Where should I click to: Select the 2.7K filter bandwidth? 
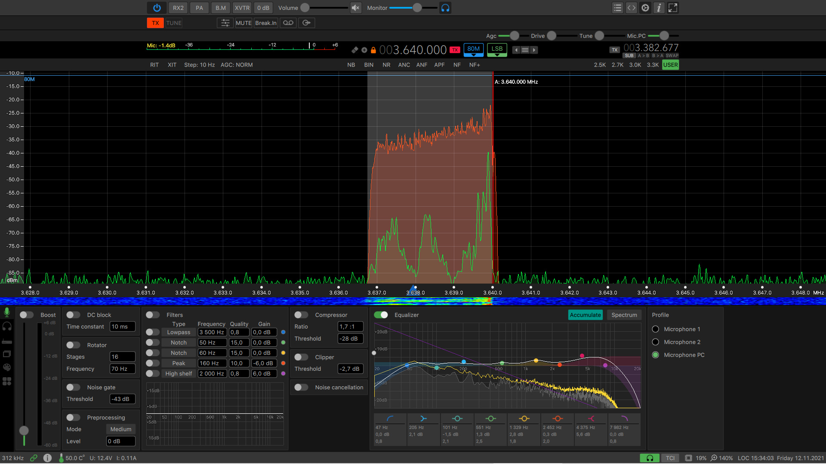point(617,65)
